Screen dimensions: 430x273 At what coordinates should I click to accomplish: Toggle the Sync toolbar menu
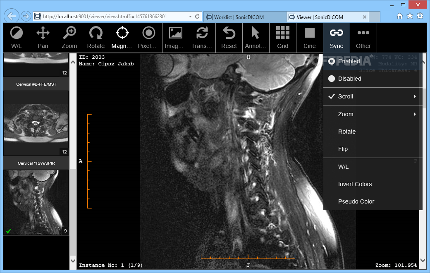coord(337,38)
